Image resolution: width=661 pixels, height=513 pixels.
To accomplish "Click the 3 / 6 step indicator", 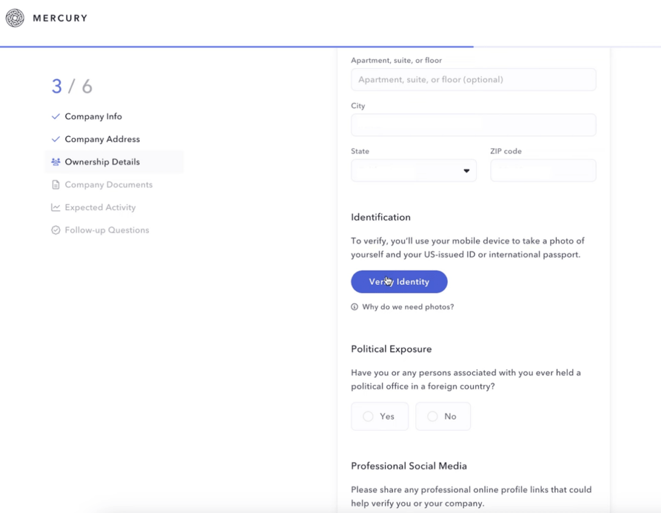I will click(x=72, y=86).
